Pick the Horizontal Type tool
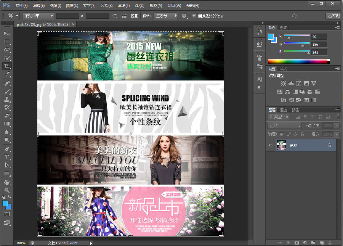 tap(7, 157)
